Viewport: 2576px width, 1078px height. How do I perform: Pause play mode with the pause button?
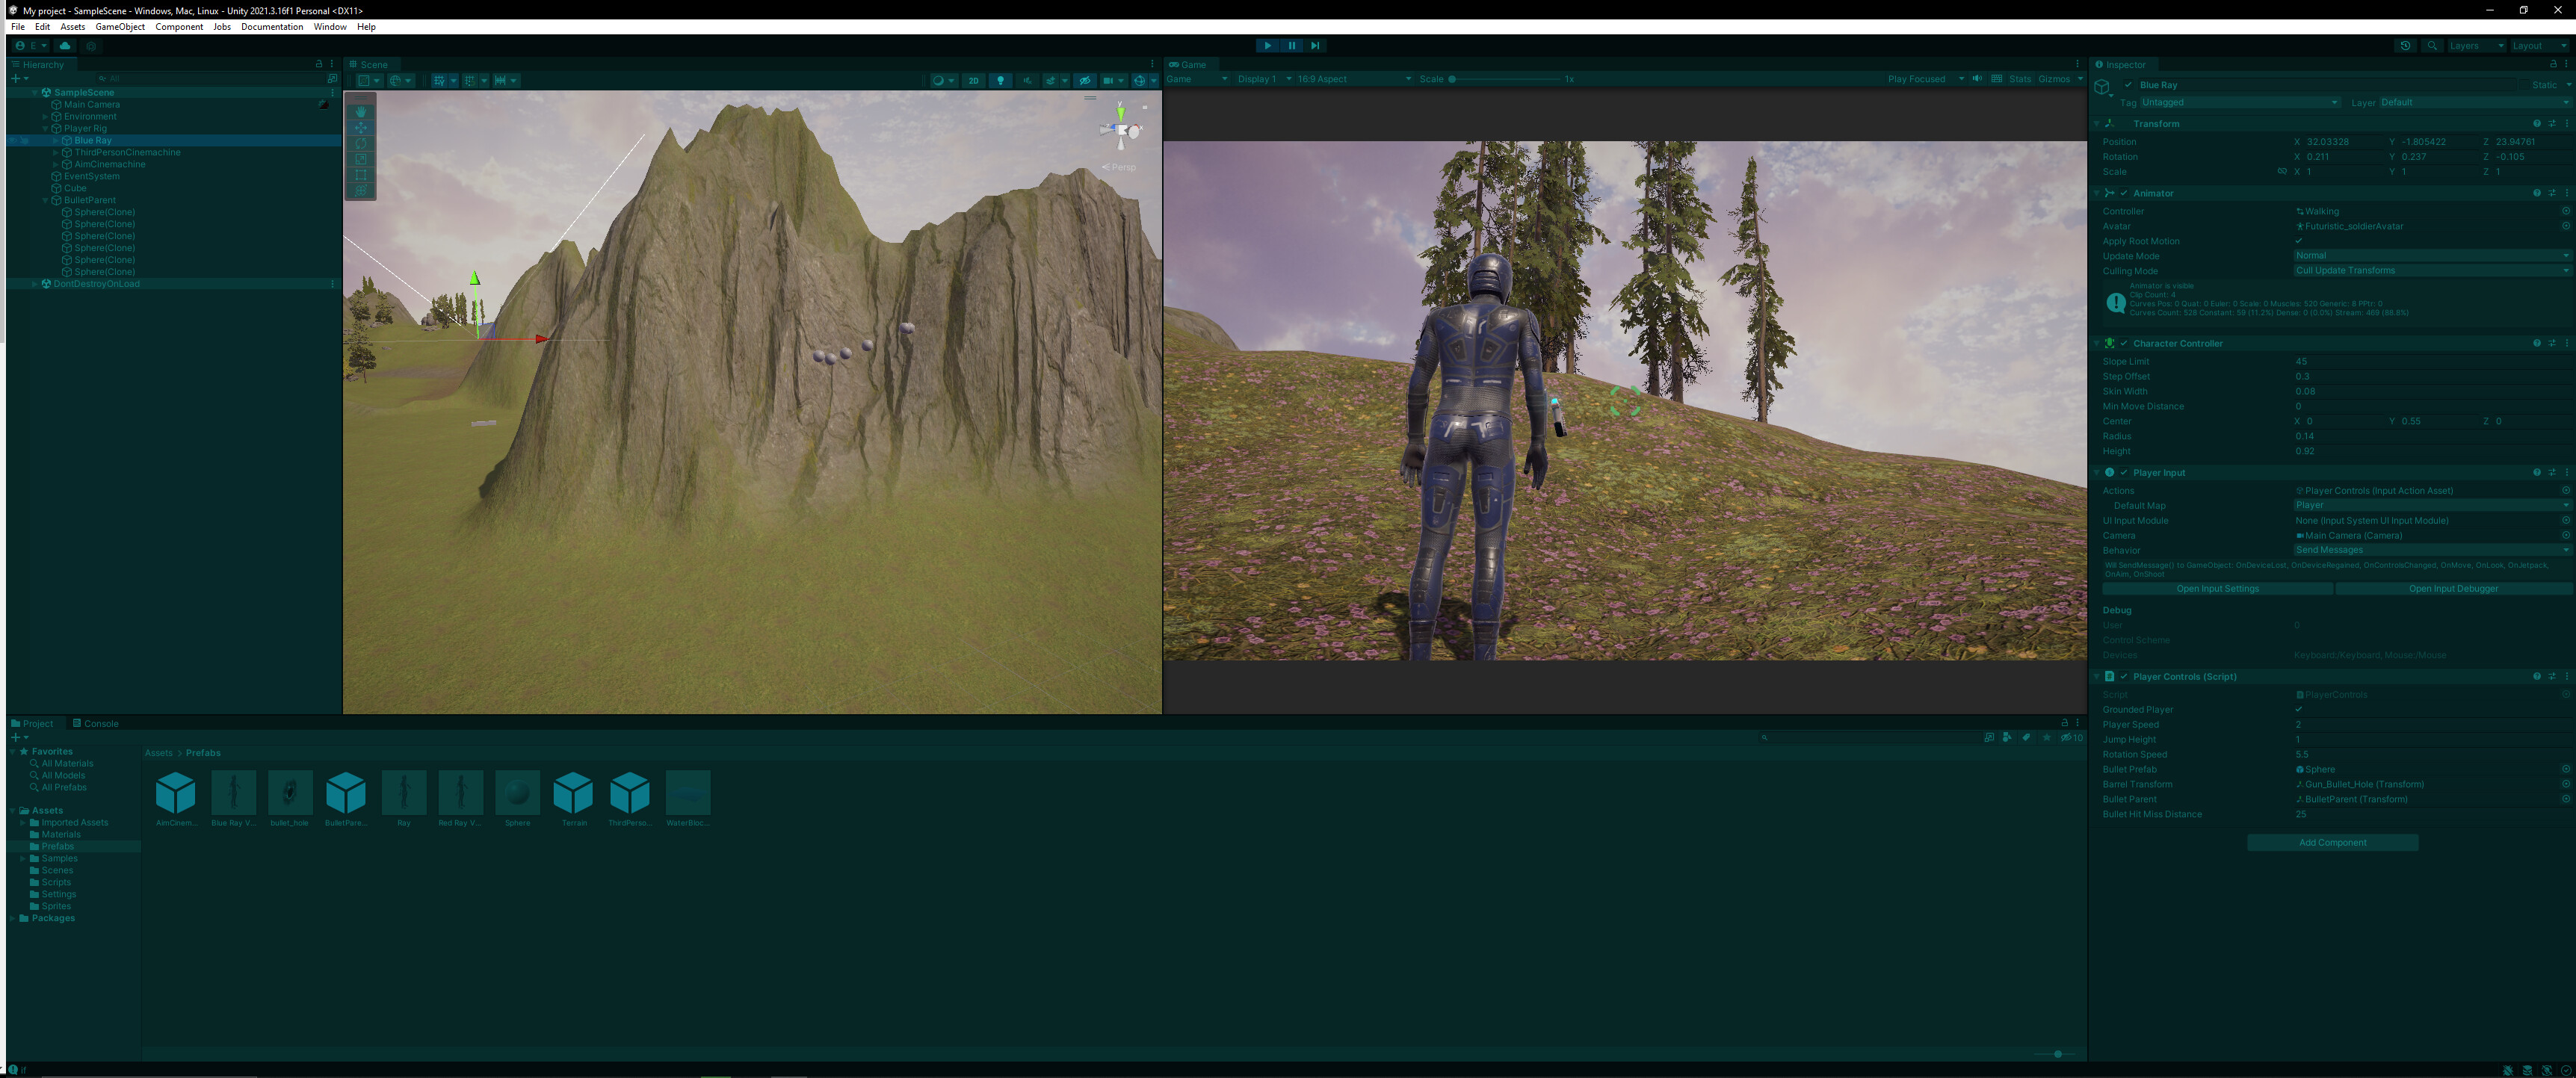click(x=1291, y=45)
